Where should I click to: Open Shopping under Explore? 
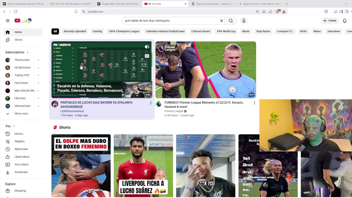click(23, 191)
